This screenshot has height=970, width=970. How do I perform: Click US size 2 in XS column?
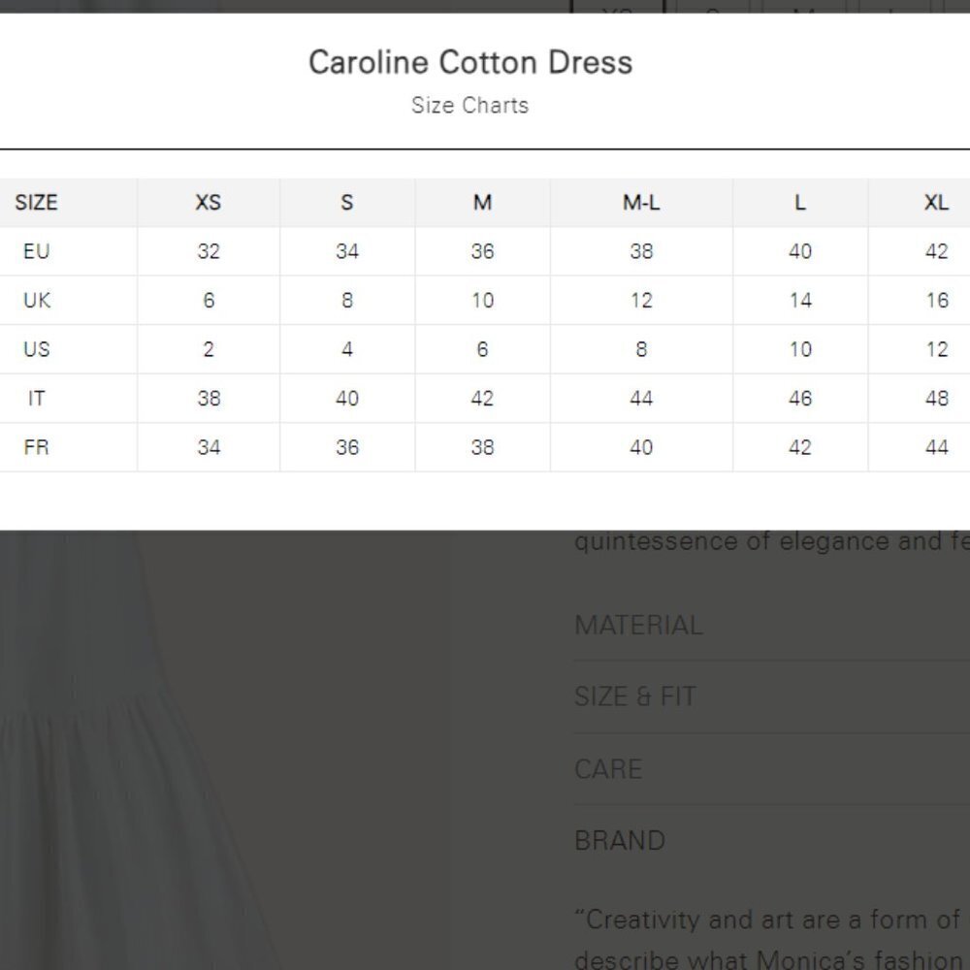tap(209, 349)
